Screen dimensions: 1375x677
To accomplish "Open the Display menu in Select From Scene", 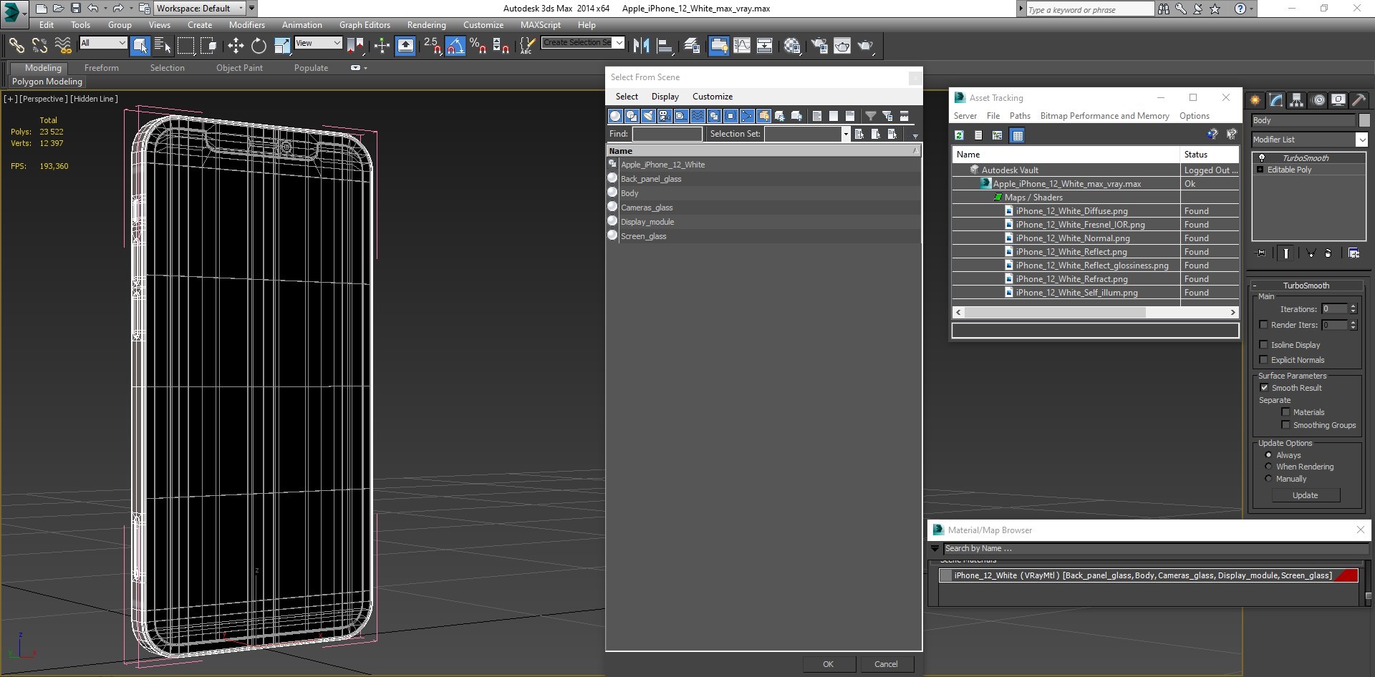I will (x=665, y=97).
